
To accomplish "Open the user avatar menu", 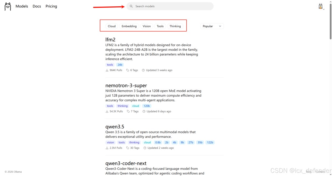I will tap(321, 7).
